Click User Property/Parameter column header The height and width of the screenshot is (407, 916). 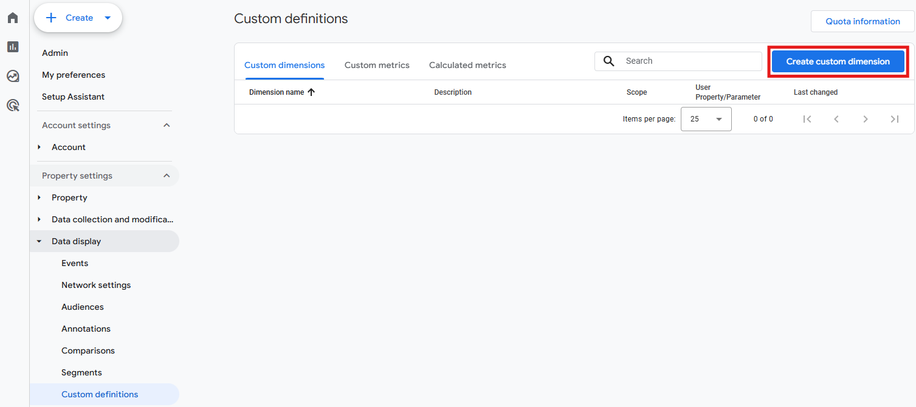[x=728, y=92]
